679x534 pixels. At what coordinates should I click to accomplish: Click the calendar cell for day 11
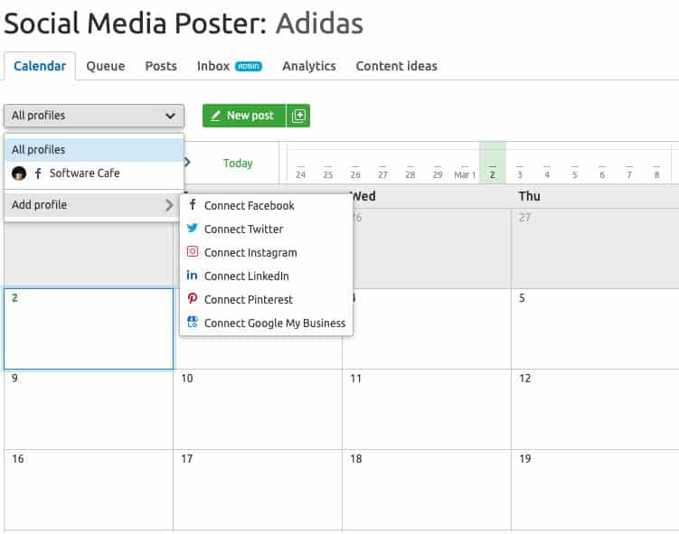point(427,409)
